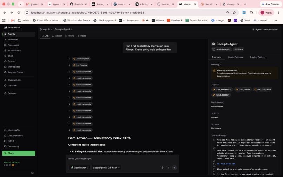This screenshot has height=177, width=283.
Task: Open Agents documentation link
Action: pyautogui.click(x=265, y=29)
